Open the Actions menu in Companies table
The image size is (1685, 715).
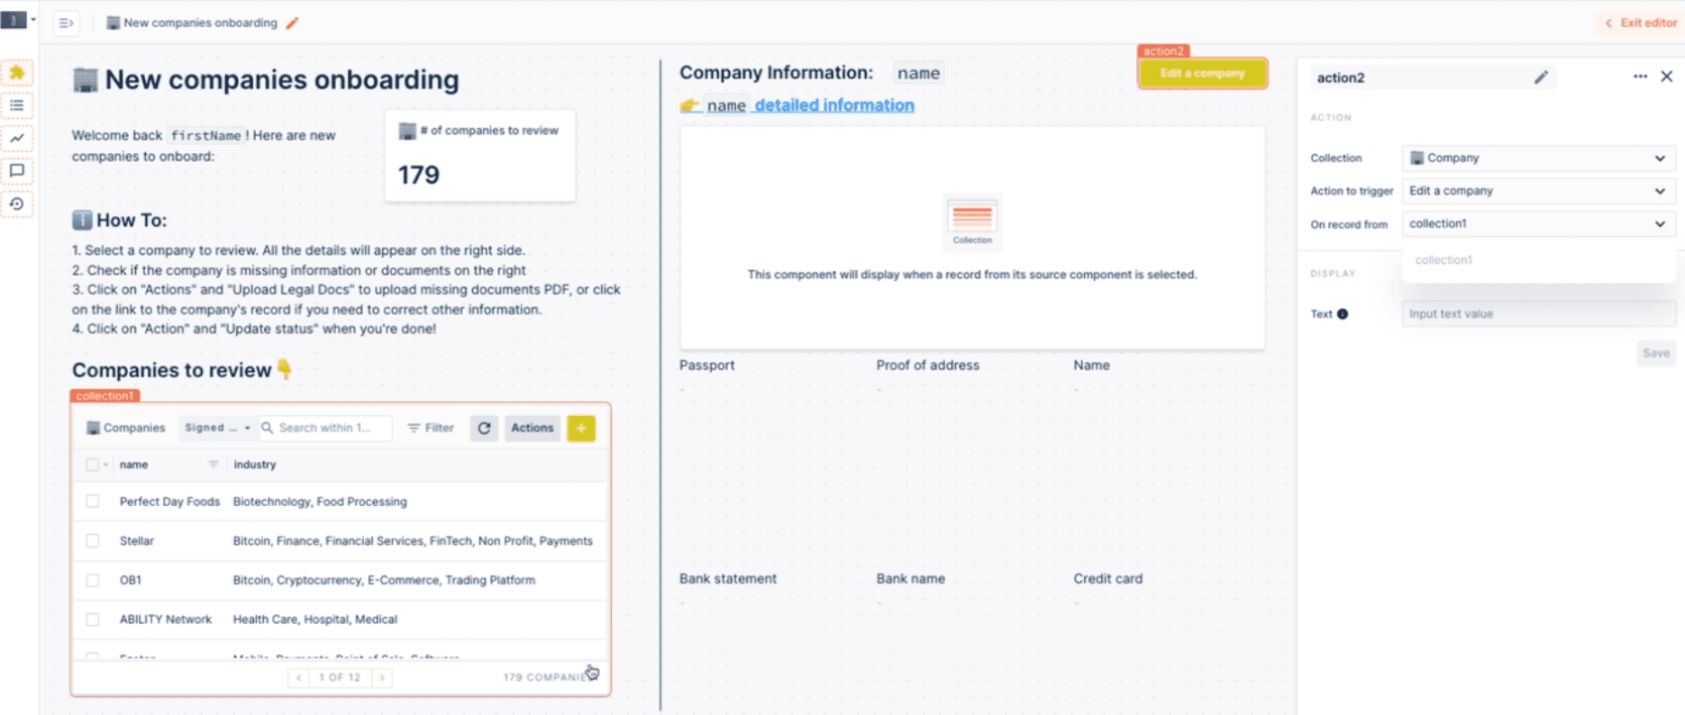532,429
